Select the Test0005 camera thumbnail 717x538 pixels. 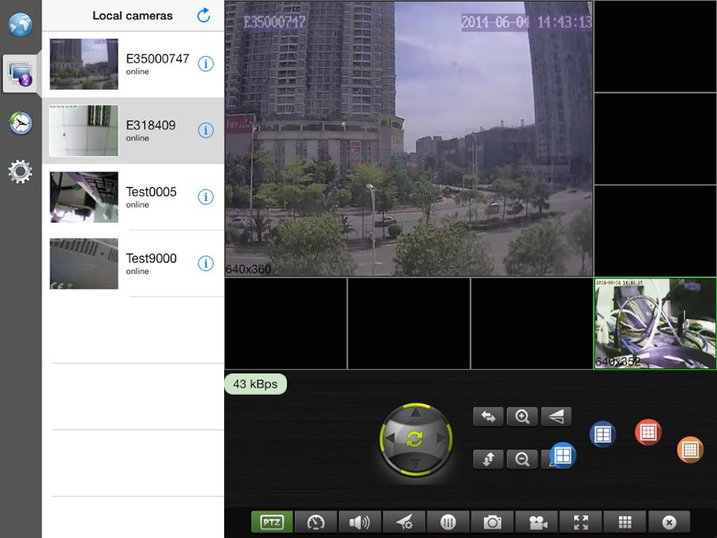point(84,197)
